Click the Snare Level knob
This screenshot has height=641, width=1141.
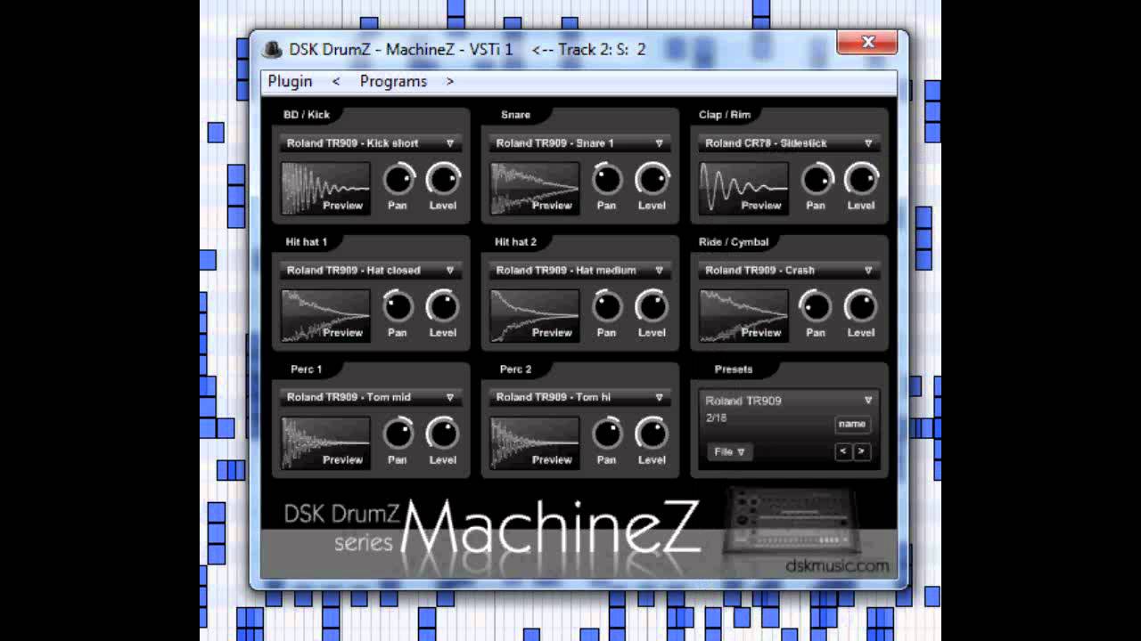click(652, 180)
